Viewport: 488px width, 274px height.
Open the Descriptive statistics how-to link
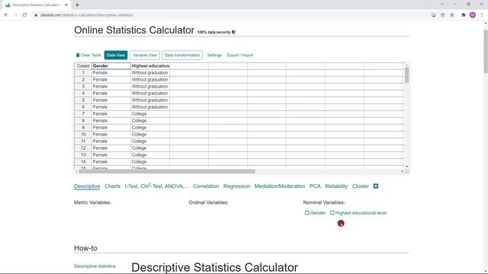point(95,266)
